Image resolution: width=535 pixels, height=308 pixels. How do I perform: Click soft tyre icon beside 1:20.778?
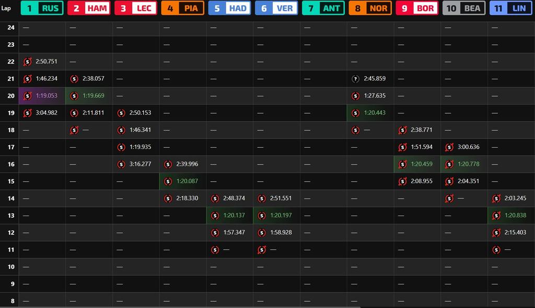449,164
